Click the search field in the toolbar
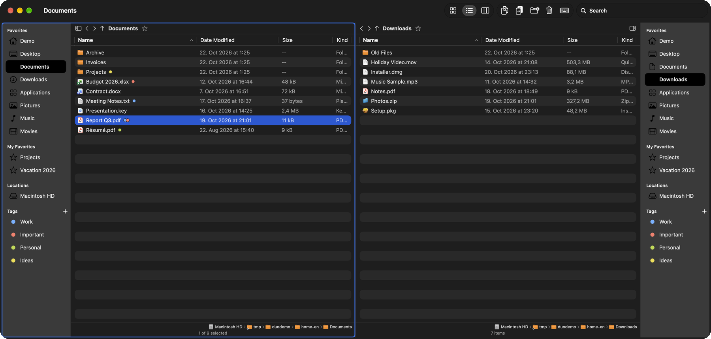This screenshot has height=339, width=711. point(641,11)
